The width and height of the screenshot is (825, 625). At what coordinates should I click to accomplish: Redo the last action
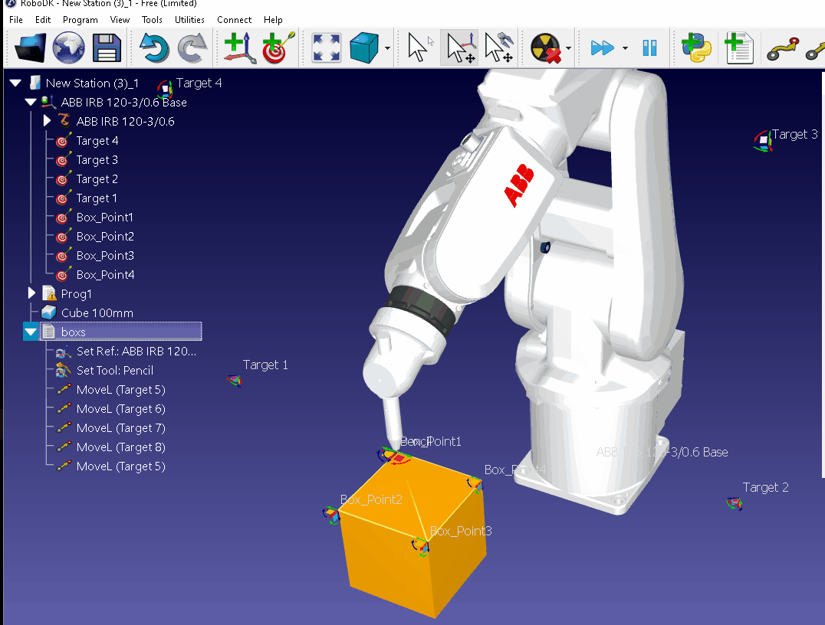coord(192,47)
